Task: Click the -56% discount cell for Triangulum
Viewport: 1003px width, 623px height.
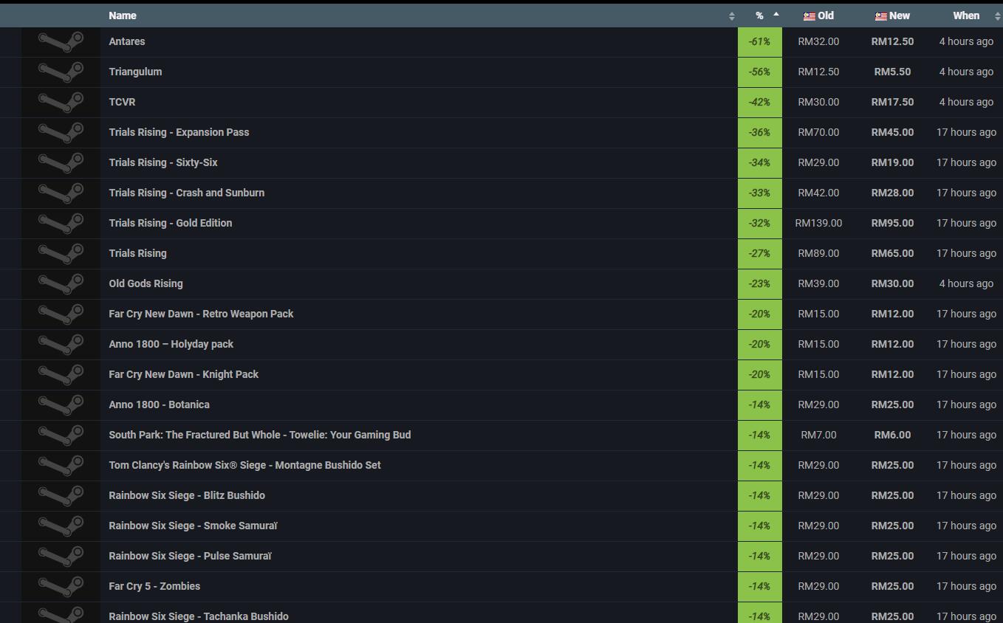Action: [x=759, y=72]
